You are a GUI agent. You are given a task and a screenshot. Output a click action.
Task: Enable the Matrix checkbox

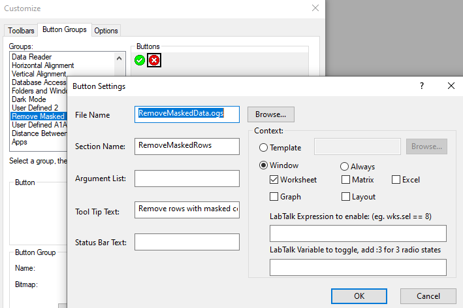tap(345, 180)
